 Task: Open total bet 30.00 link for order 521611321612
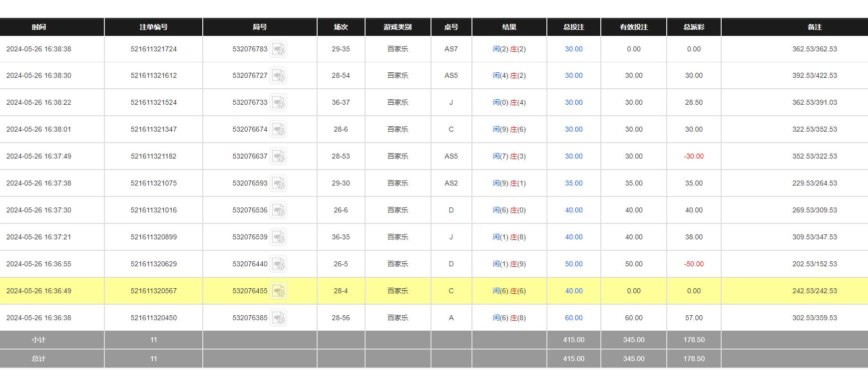coord(574,75)
